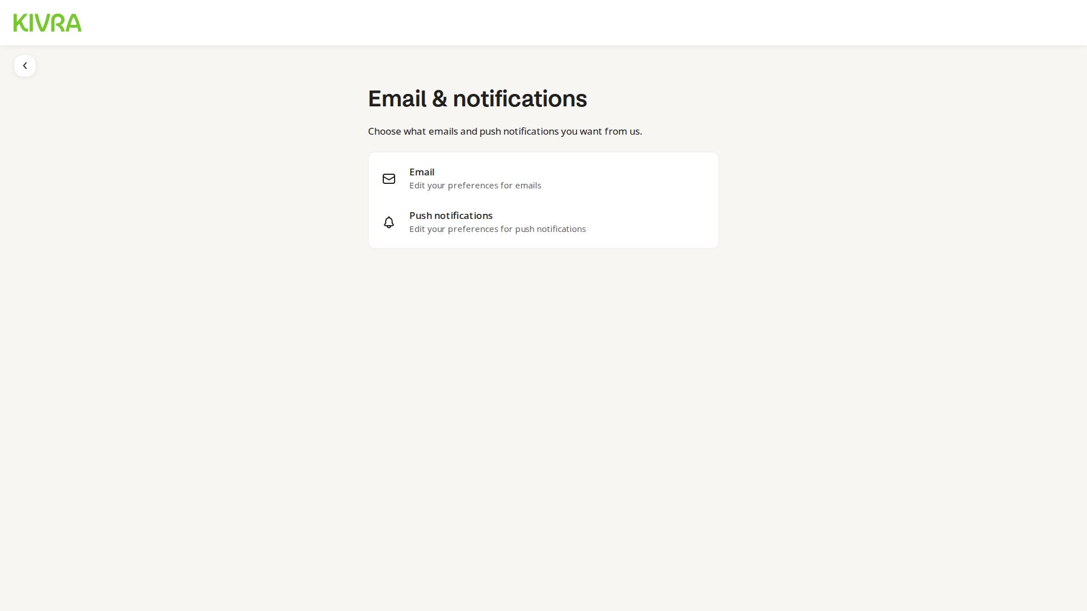Click the letter A of the Kivra logo
Viewport: 1087px width, 611px height.
(73, 23)
